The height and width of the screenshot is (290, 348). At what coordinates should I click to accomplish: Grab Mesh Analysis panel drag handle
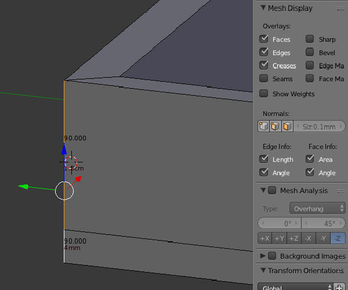pos(340,191)
